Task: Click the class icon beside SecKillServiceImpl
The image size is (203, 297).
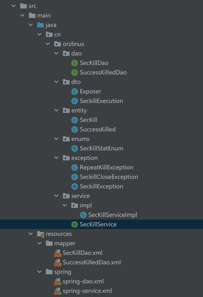Action: click(83, 215)
